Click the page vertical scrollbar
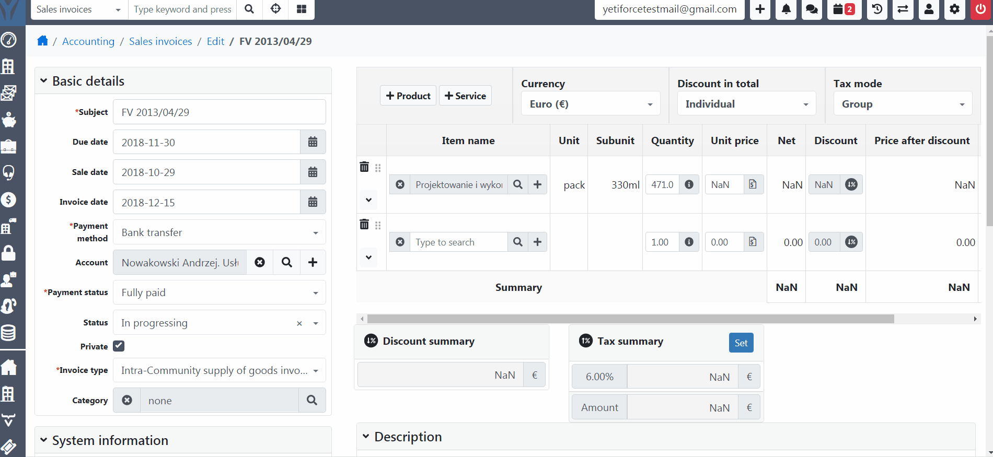The image size is (993, 457). click(x=989, y=131)
